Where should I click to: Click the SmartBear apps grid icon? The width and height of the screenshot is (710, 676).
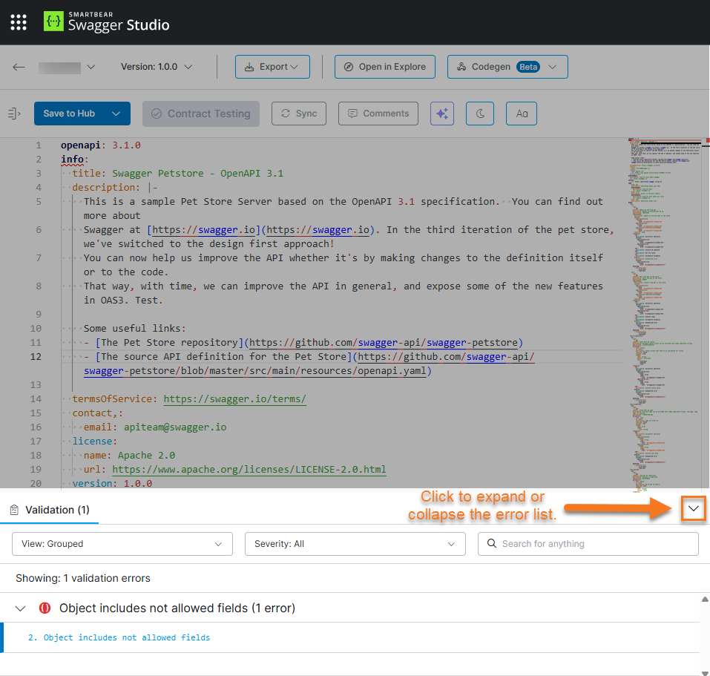click(x=18, y=22)
